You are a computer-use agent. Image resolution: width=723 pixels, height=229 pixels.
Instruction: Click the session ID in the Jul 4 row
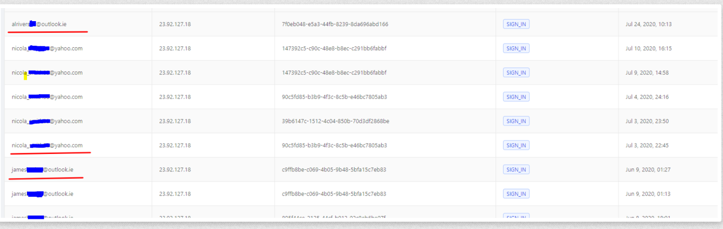tap(335, 97)
